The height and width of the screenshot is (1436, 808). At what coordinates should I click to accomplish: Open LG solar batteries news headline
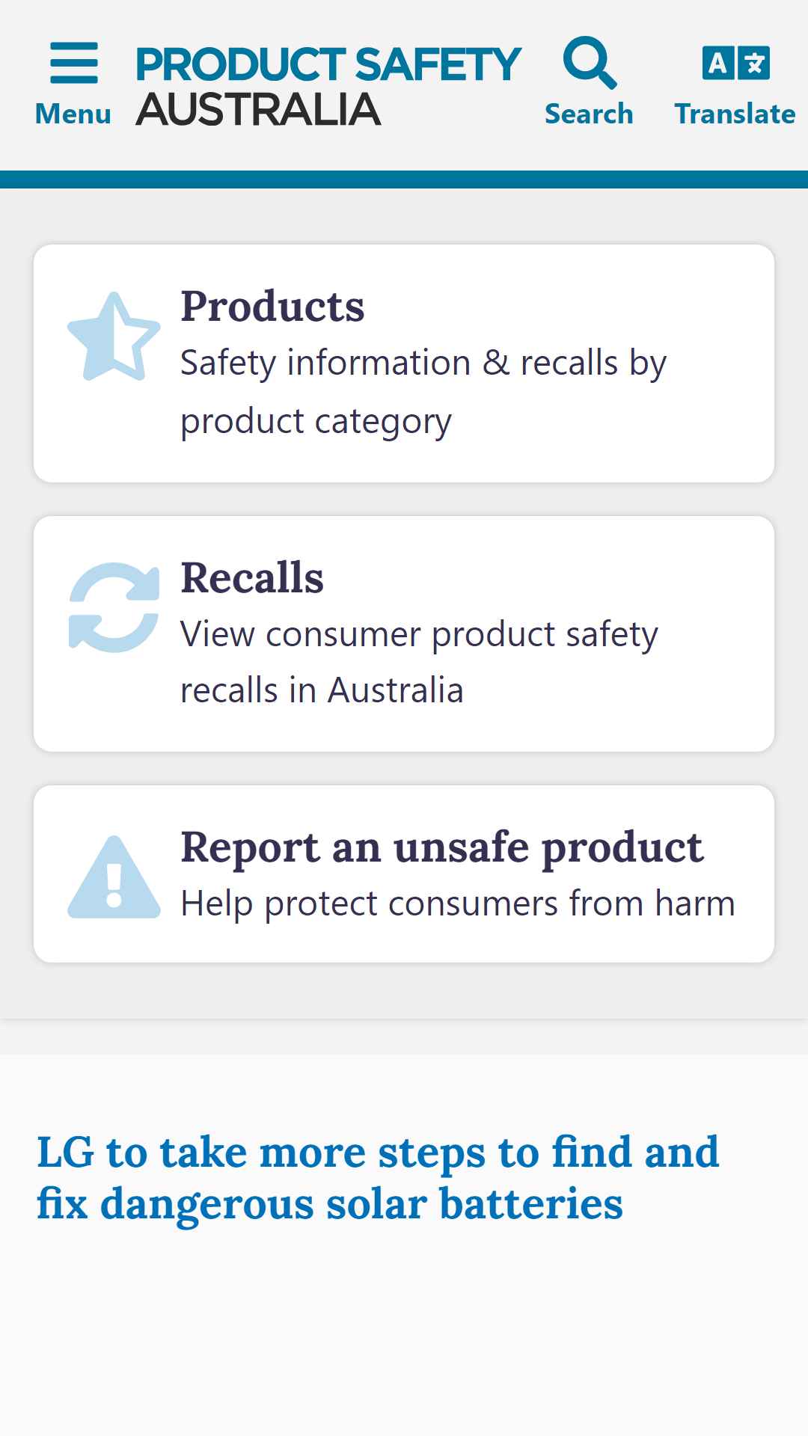click(x=378, y=1177)
